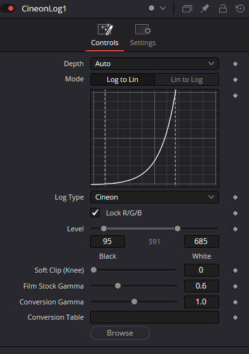
Task: Click the Browse button
Action: click(120, 333)
